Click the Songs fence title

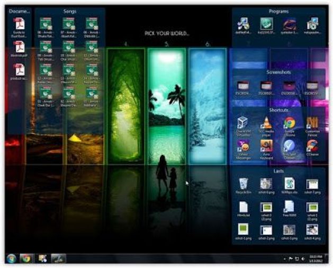pyautogui.click(x=70, y=11)
